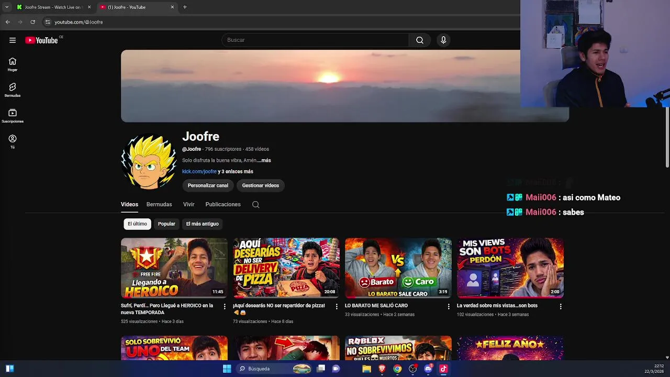This screenshot has width=670, height=377.
Task: Open Llegando a HEROICO video thumbnail
Action: click(x=174, y=268)
